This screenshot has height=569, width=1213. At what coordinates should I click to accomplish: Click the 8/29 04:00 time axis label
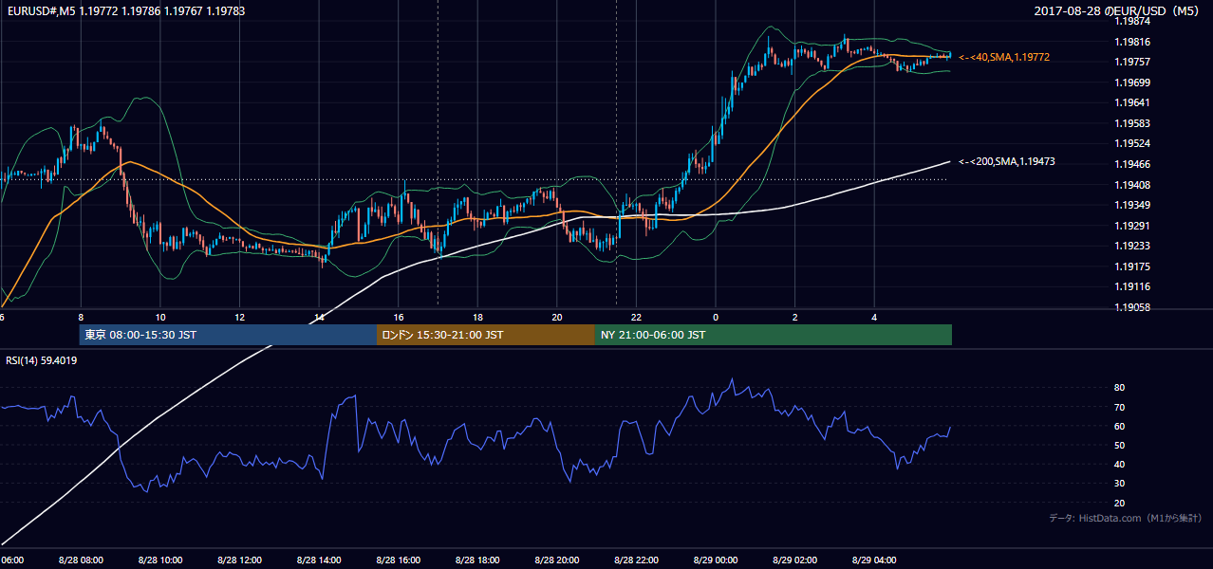pyautogui.click(x=874, y=560)
